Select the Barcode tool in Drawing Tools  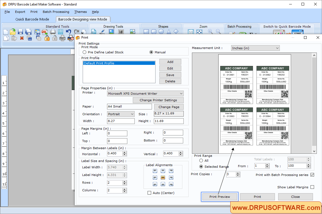click(x=121, y=31)
